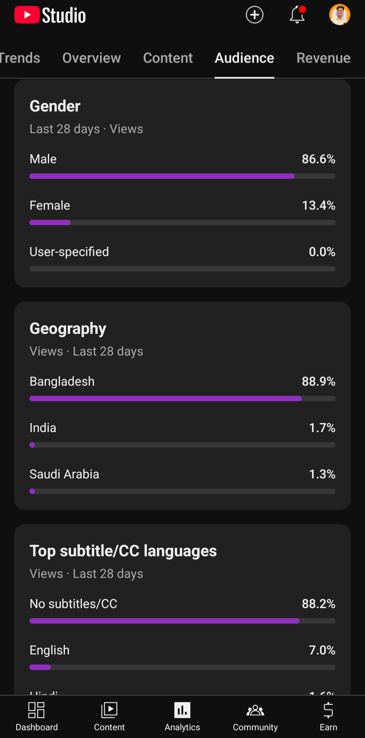Switch to the Content analytics tab
Viewport: 365px width, 738px height.
(x=168, y=58)
